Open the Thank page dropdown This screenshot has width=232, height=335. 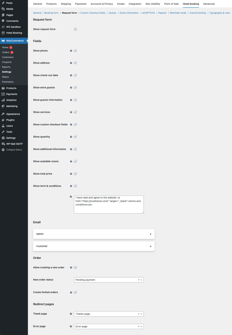pyautogui.click(x=109, y=314)
